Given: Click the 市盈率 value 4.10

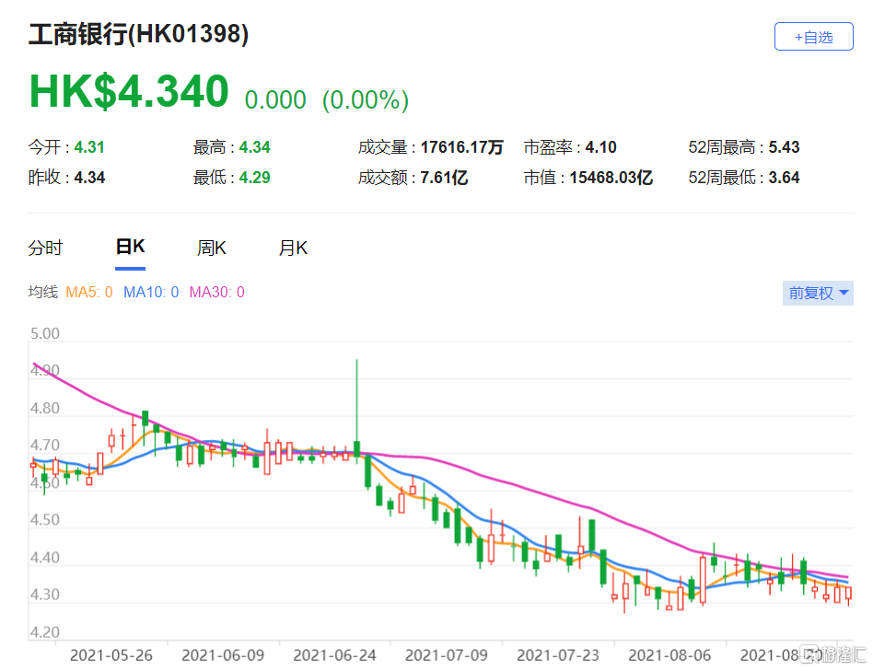Looking at the screenshot, I should pos(600,147).
